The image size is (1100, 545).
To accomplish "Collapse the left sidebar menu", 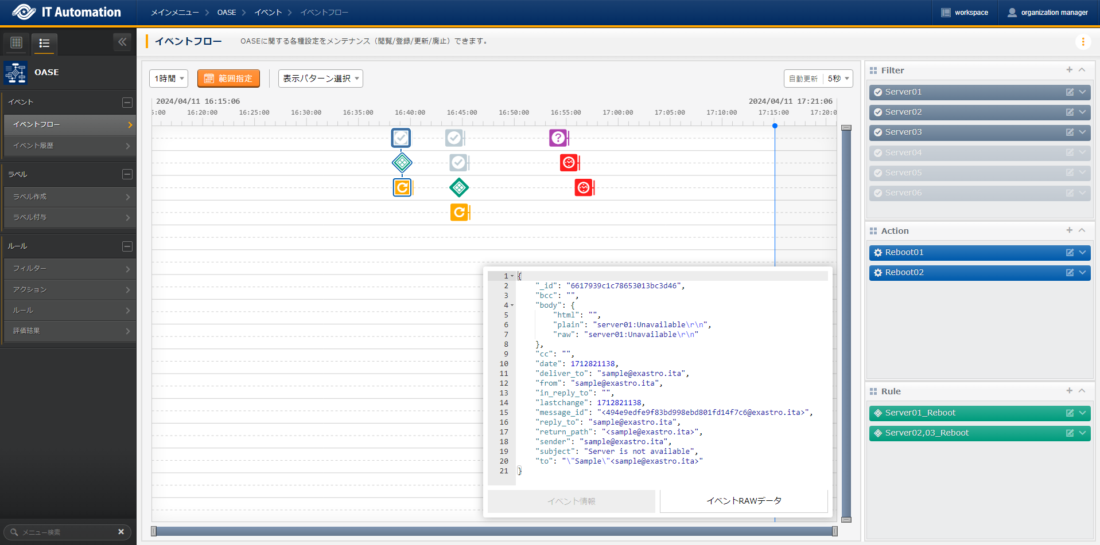I will click(x=122, y=42).
